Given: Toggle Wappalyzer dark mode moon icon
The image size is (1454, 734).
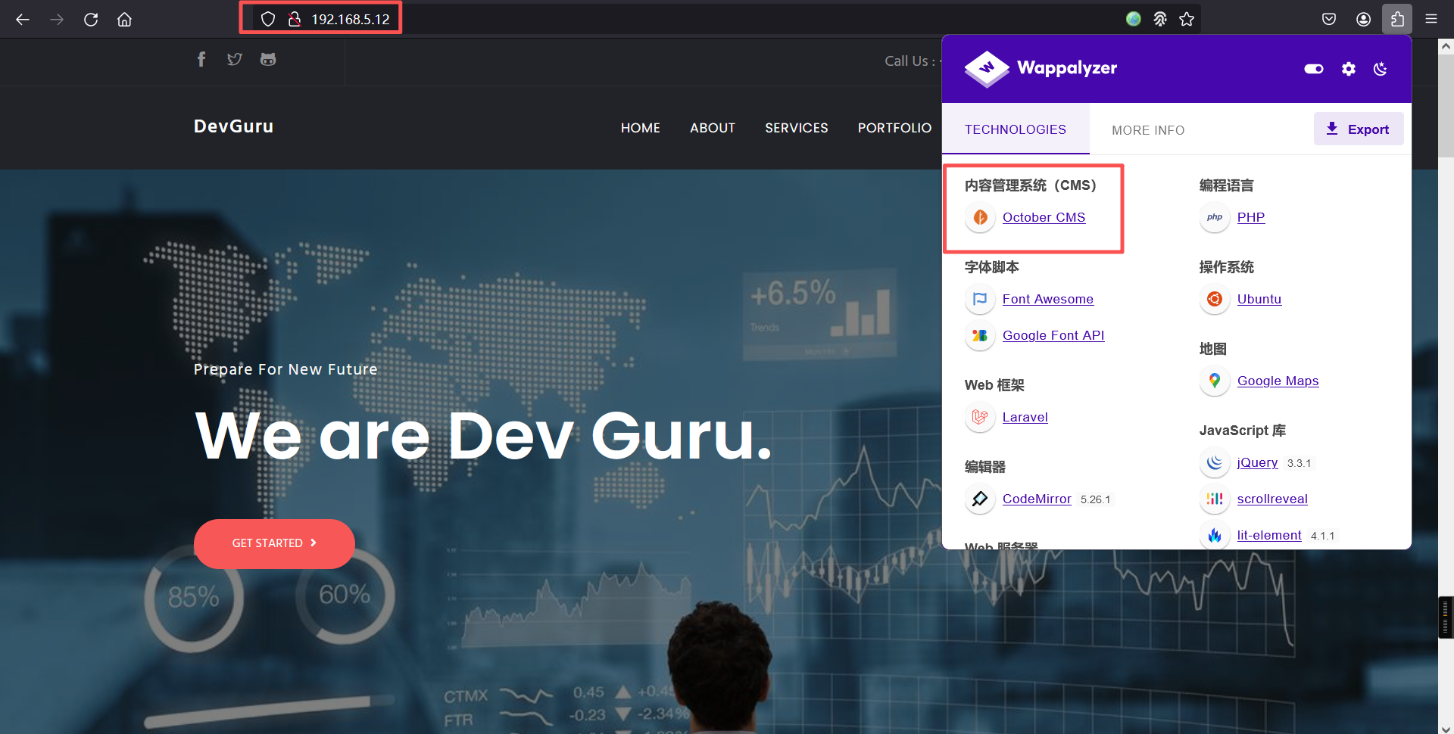Looking at the screenshot, I should (x=1381, y=69).
